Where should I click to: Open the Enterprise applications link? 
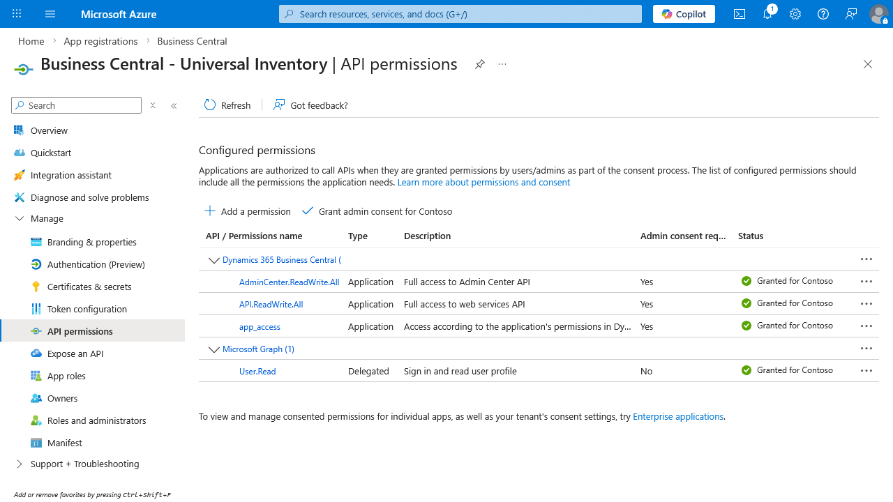(x=677, y=417)
